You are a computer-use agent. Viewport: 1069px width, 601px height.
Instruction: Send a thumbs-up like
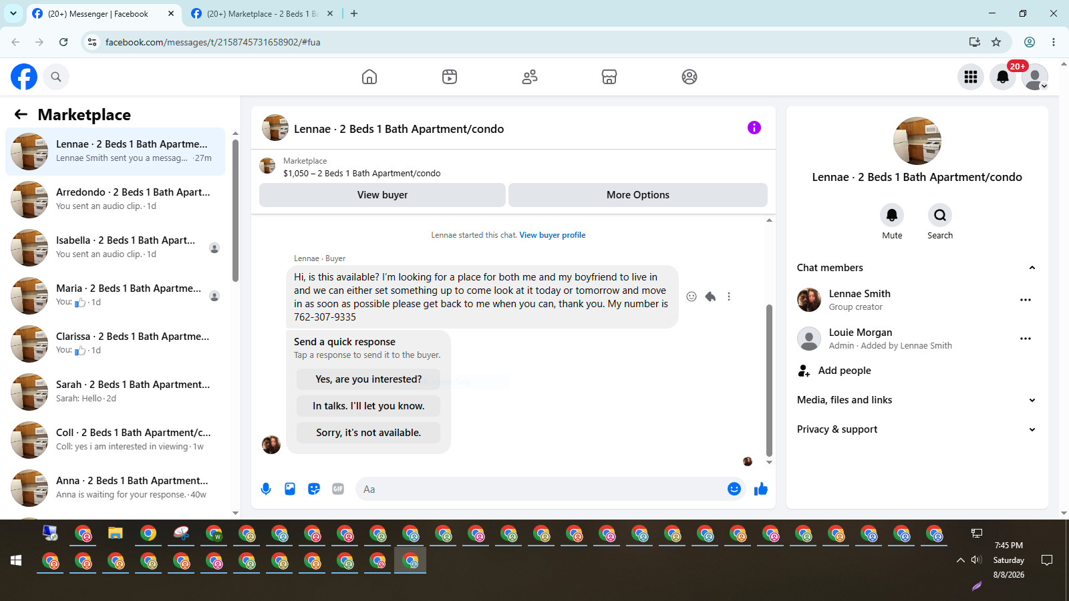[x=761, y=489]
